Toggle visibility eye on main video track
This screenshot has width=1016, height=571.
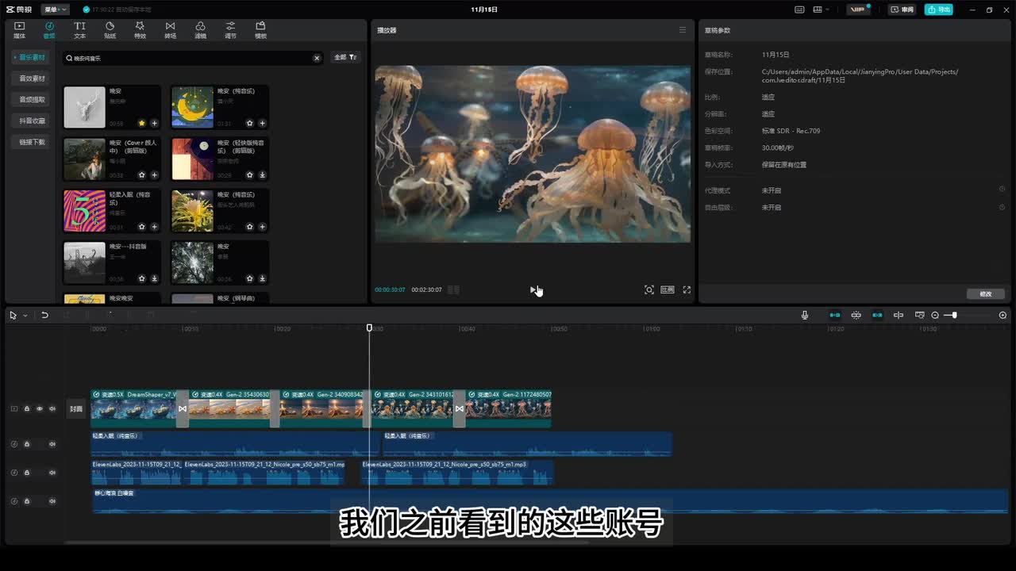(x=40, y=409)
